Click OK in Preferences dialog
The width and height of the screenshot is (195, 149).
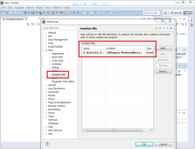[x=144, y=144]
